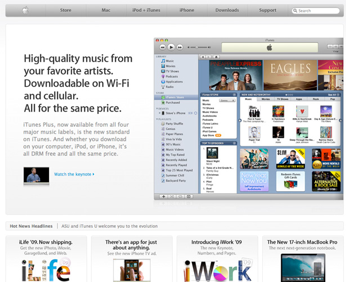Click the search magnifier icon

pyautogui.click(x=295, y=11)
